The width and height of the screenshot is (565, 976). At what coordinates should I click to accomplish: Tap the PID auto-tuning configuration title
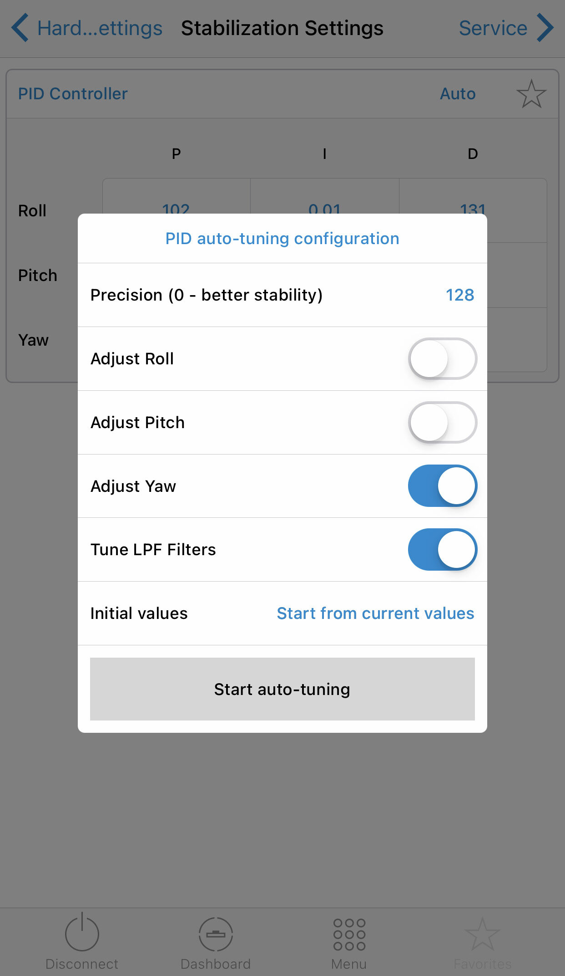pyautogui.click(x=282, y=239)
